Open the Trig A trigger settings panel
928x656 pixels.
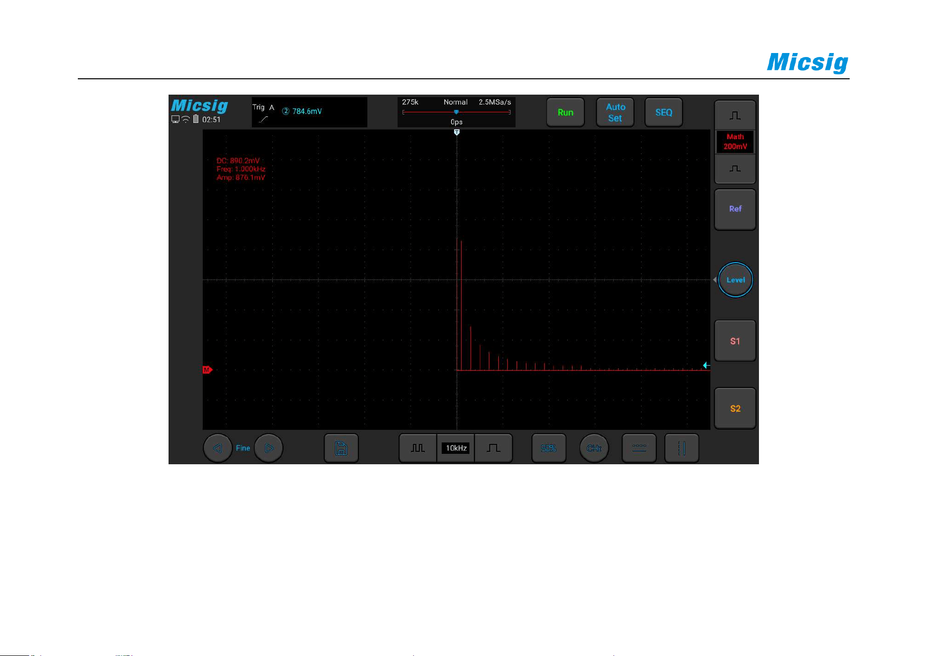309,112
